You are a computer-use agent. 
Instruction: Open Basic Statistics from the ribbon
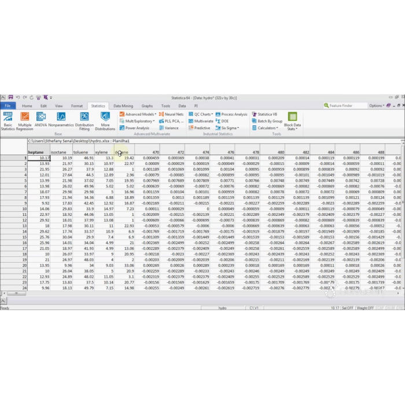pos(8,121)
